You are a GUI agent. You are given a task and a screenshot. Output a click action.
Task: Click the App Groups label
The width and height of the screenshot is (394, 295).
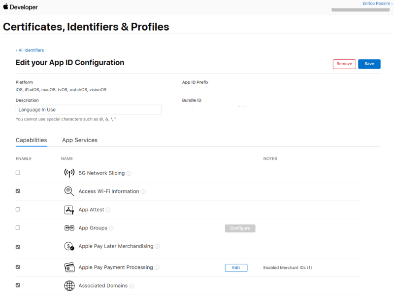click(93, 228)
